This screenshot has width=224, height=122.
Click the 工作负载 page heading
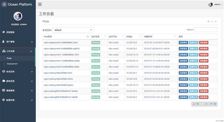pyautogui.click(x=46, y=14)
